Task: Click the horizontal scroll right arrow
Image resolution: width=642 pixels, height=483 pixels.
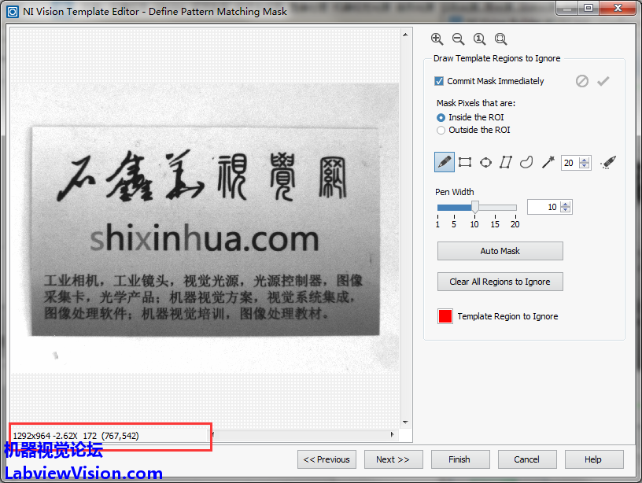Action: click(x=393, y=435)
